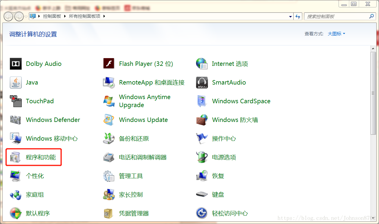
Task: Expand the address bar history dropdown arrow
Action: (x=291, y=17)
